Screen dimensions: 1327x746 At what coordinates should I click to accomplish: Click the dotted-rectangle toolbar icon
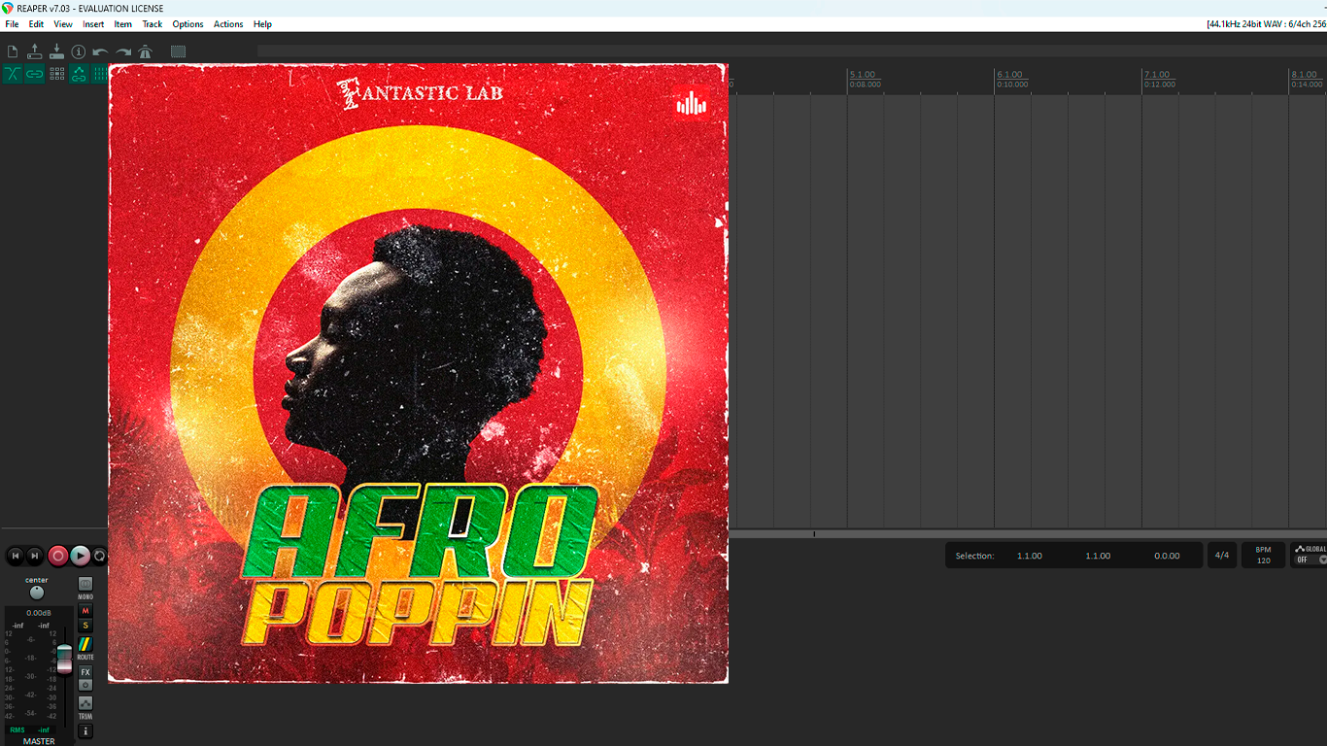click(178, 51)
